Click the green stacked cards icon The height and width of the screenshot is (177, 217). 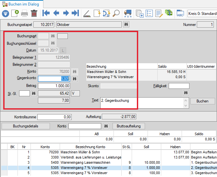click(x=169, y=13)
